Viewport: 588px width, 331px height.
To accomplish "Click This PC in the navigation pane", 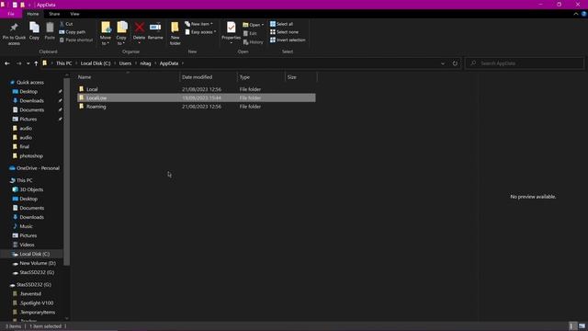I will 25,180.
